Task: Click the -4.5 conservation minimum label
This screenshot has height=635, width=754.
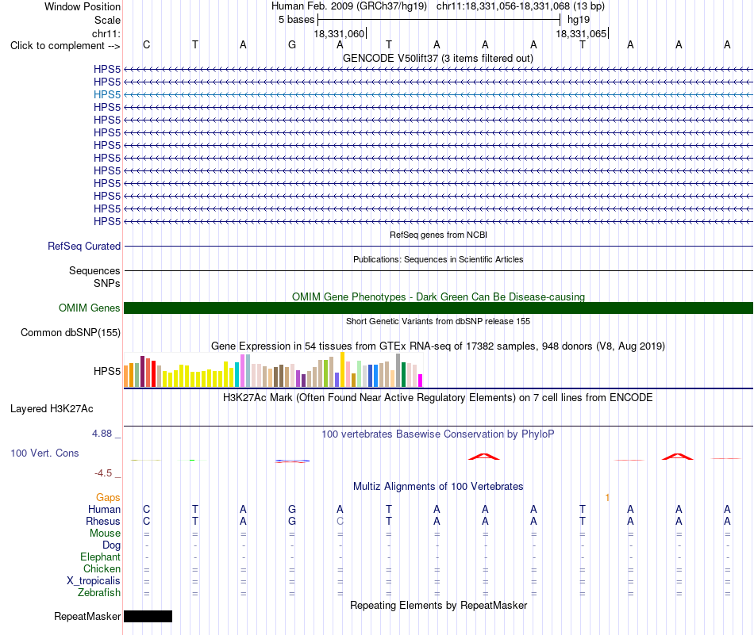Action: [103, 473]
